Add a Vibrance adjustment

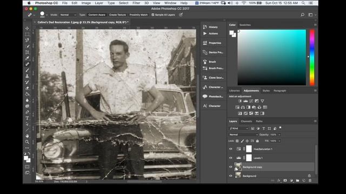(x=262, y=101)
